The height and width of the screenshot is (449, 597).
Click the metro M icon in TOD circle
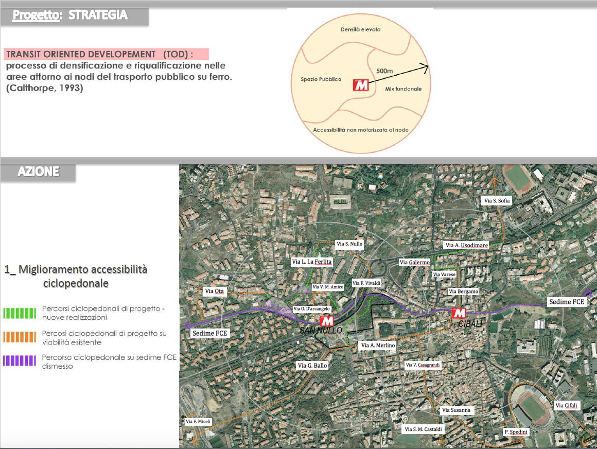point(360,85)
